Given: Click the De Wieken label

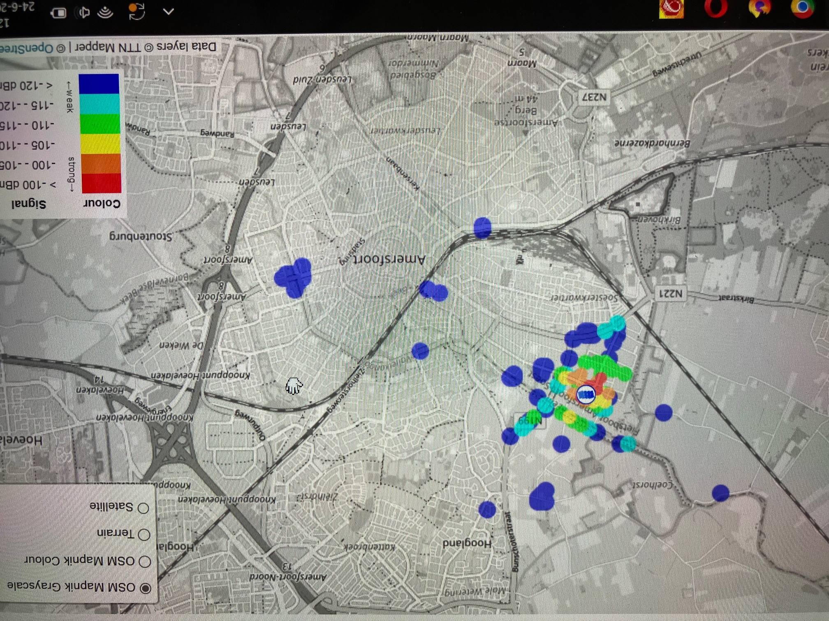Looking at the screenshot, I should coord(181,346).
